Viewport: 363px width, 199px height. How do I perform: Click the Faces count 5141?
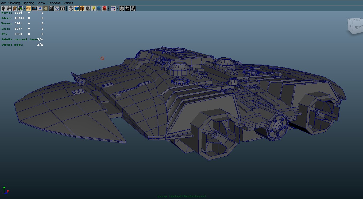(x=18, y=23)
